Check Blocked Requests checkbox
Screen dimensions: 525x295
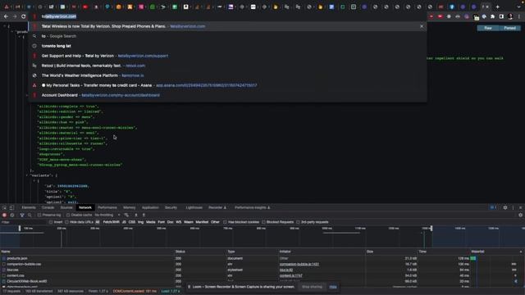[x=263, y=222]
